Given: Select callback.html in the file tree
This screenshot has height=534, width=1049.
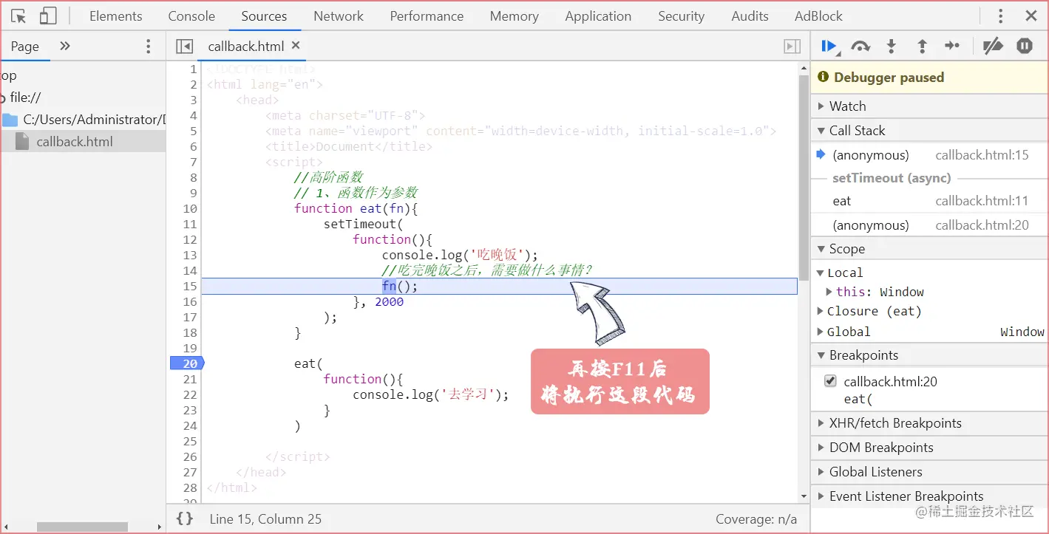Looking at the screenshot, I should pos(75,141).
